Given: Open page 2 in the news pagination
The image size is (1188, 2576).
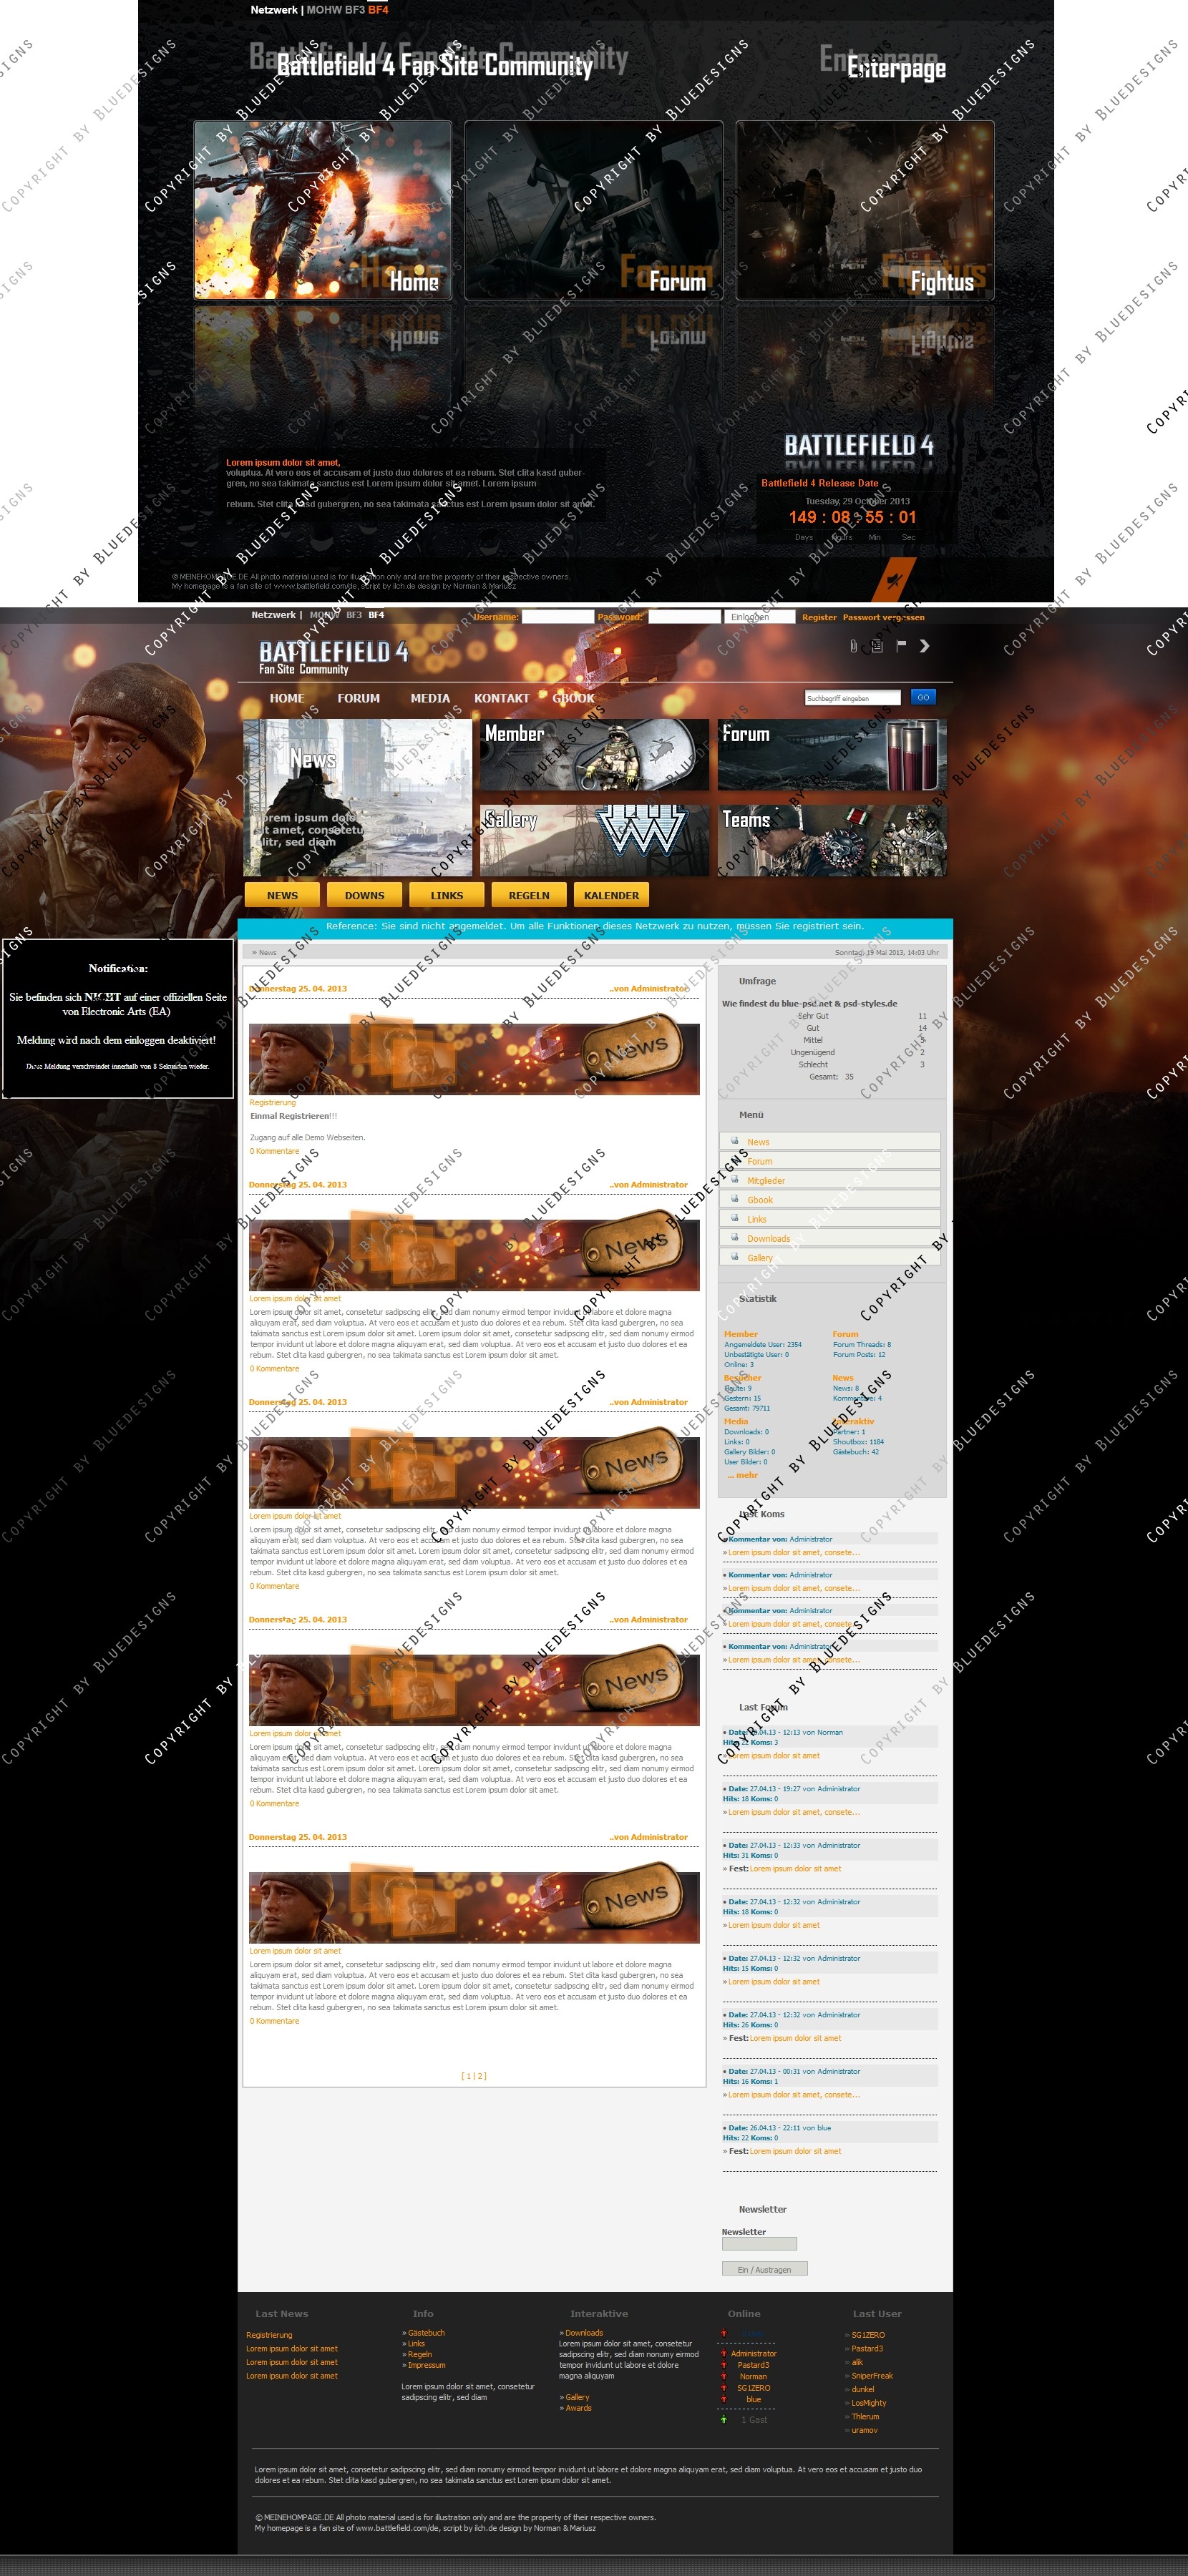Looking at the screenshot, I should (480, 2076).
